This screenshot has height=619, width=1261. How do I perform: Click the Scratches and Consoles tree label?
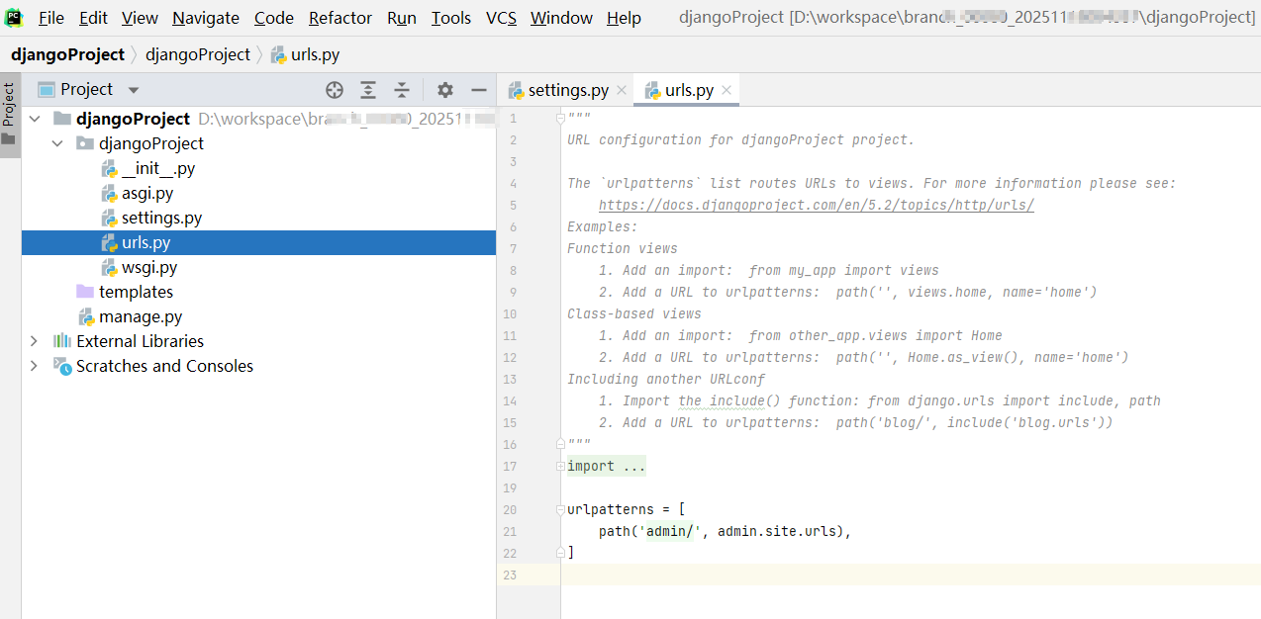tap(164, 366)
